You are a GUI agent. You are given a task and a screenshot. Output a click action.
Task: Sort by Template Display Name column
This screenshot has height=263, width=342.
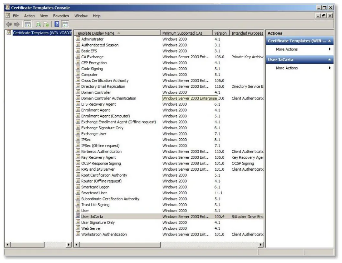(117, 33)
